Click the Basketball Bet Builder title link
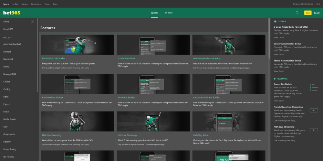Image resolution: width=323 pixels, height=161 pixels. coord(53,98)
